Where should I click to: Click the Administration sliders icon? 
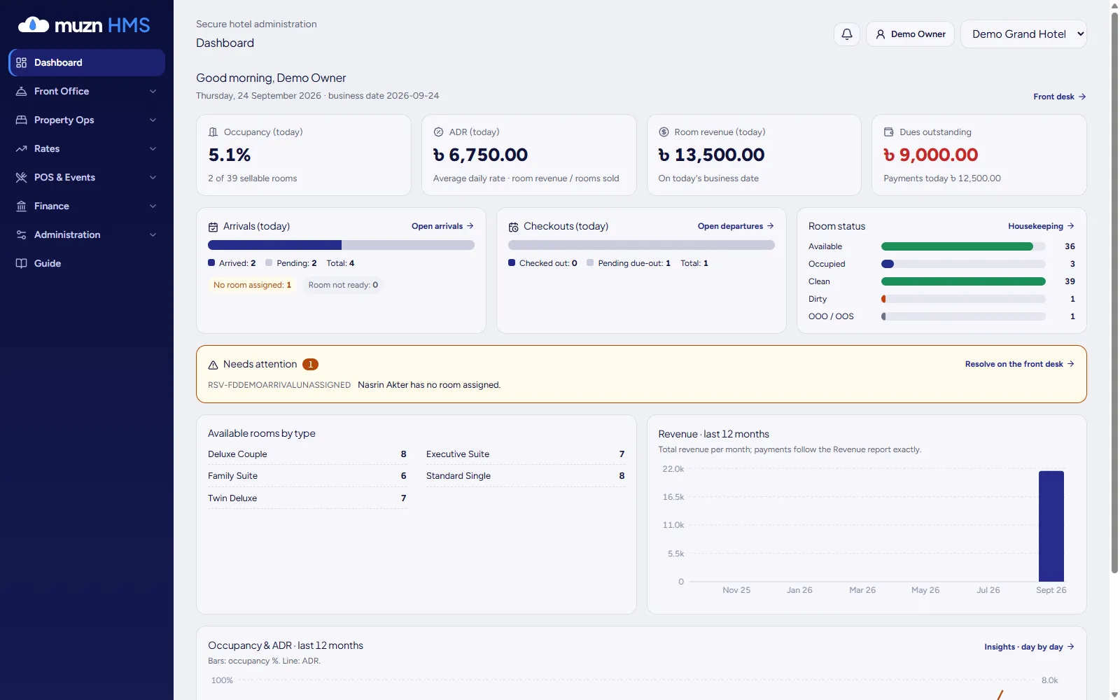click(x=21, y=234)
